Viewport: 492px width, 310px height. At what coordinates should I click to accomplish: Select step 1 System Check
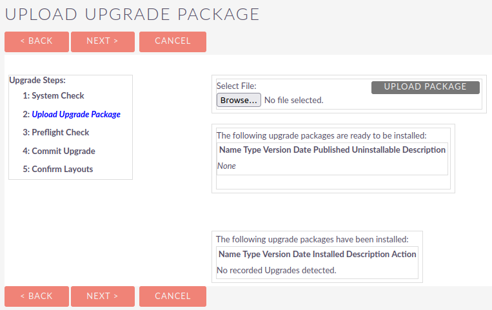click(54, 95)
